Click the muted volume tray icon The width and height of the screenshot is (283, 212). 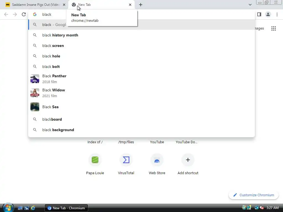pyautogui.click(x=261, y=208)
